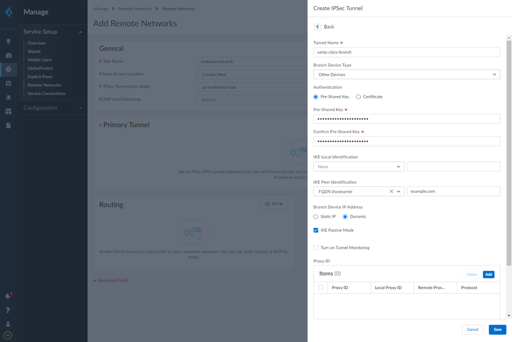This screenshot has height=342, width=512.
Task: Click the Back arrow icon
Action: tap(317, 27)
